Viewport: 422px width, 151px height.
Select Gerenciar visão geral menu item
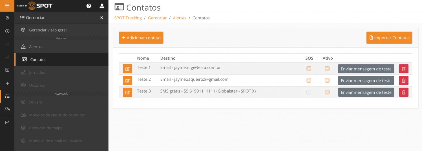click(x=48, y=30)
